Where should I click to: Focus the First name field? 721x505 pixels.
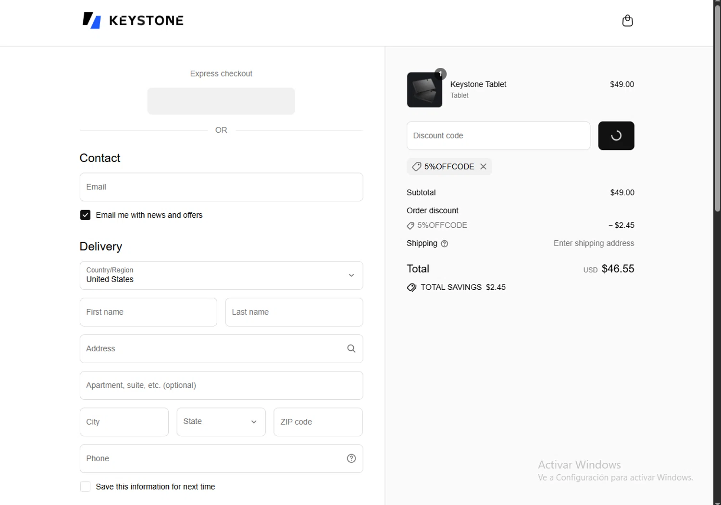pyautogui.click(x=148, y=312)
